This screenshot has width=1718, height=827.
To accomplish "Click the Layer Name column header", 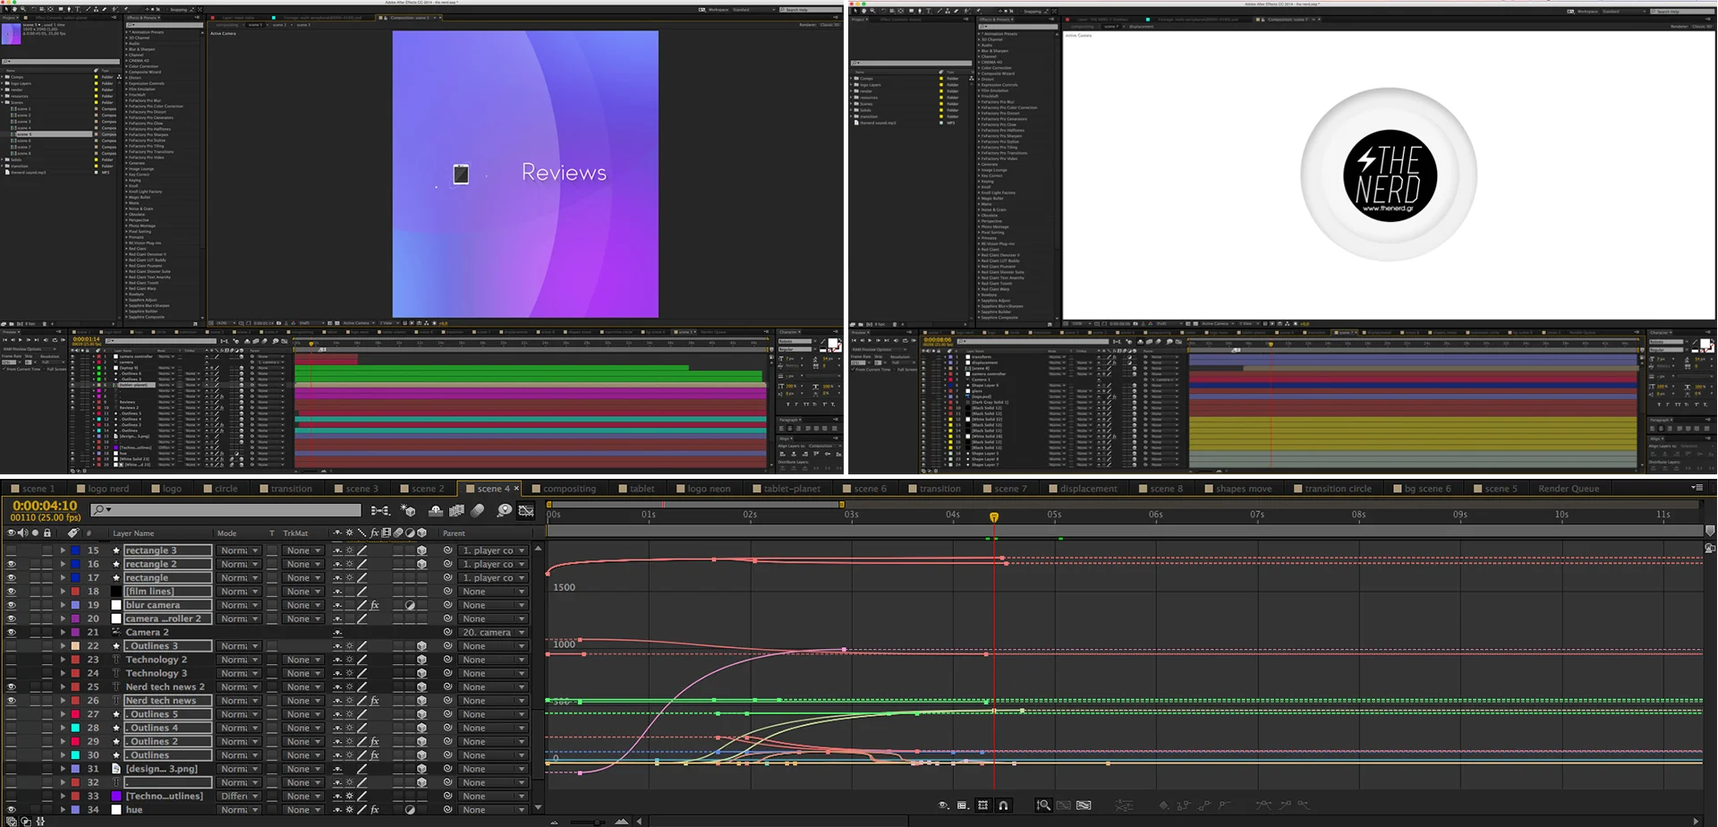I will (133, 533).
